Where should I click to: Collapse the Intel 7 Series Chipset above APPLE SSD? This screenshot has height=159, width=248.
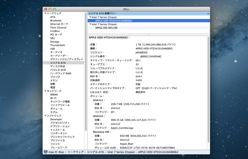pos(90,24)
